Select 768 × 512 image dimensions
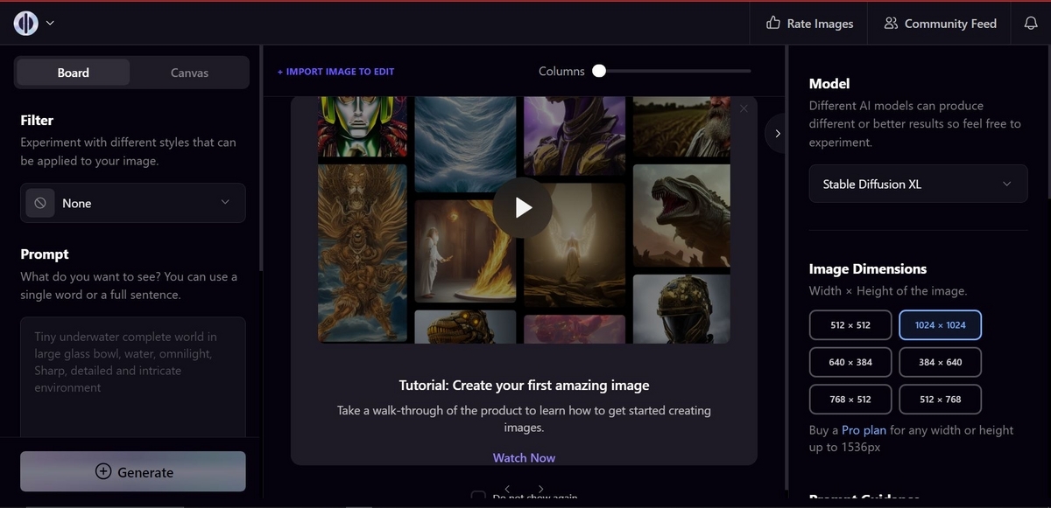Screen dimensions: 1051x508 coord(850,400)
